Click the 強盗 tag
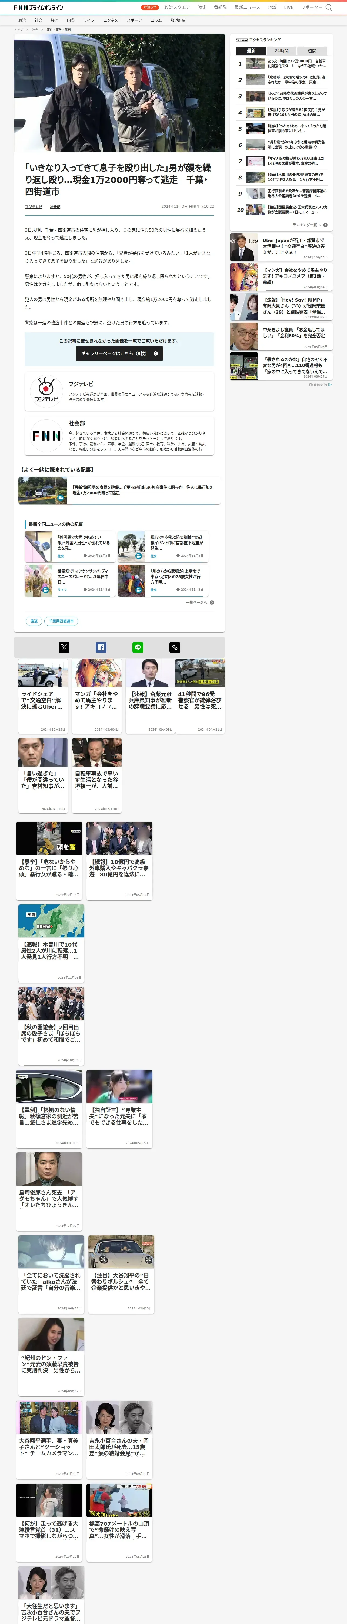Image resolution: width=347 pixels, height=1624 pixels. (x=34, y=621)
